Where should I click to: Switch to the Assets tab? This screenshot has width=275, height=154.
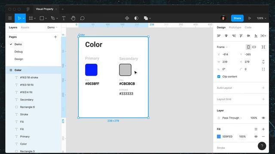25,27
